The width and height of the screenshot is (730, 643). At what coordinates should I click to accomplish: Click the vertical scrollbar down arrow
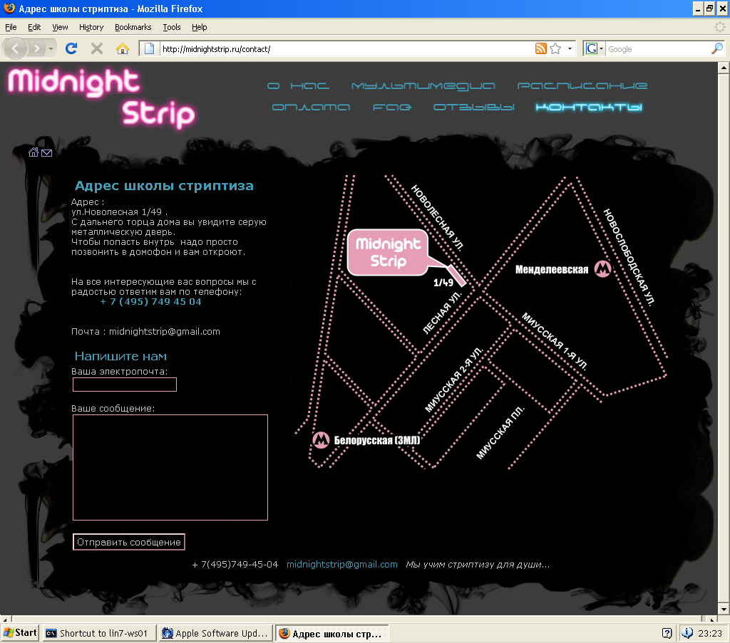point(724,609)
